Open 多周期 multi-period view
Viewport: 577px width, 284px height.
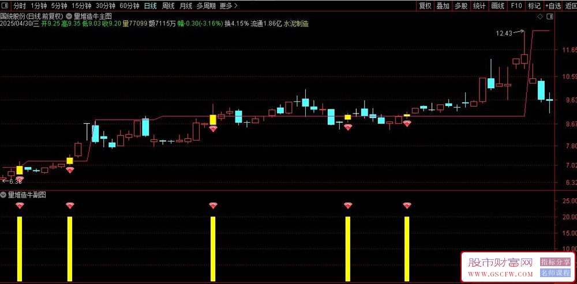[x=206, y=6]
